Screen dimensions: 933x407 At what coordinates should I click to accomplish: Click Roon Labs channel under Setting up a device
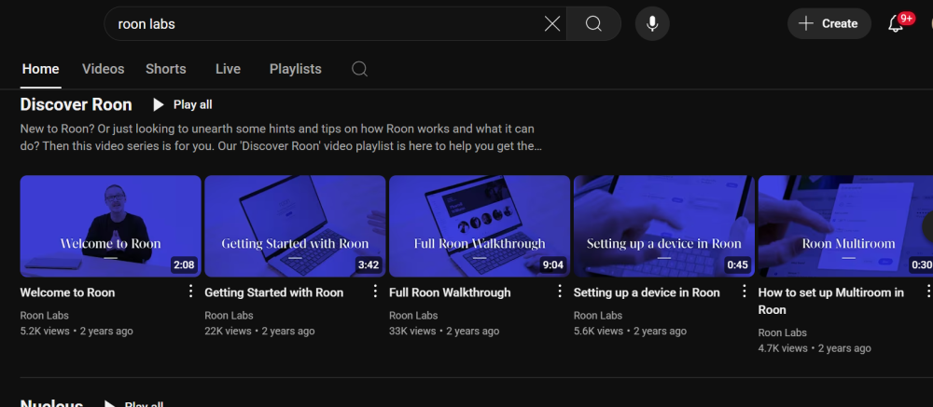click(598, 316)
